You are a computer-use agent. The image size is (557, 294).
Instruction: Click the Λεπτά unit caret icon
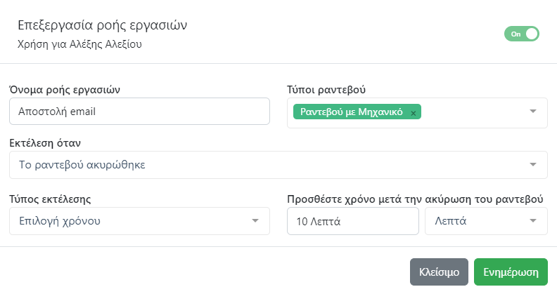[x=532, y=221]
